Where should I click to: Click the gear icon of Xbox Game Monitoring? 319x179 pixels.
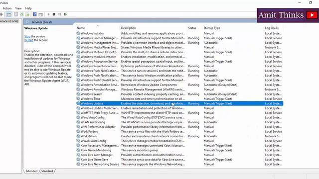(x=78, y=150)
